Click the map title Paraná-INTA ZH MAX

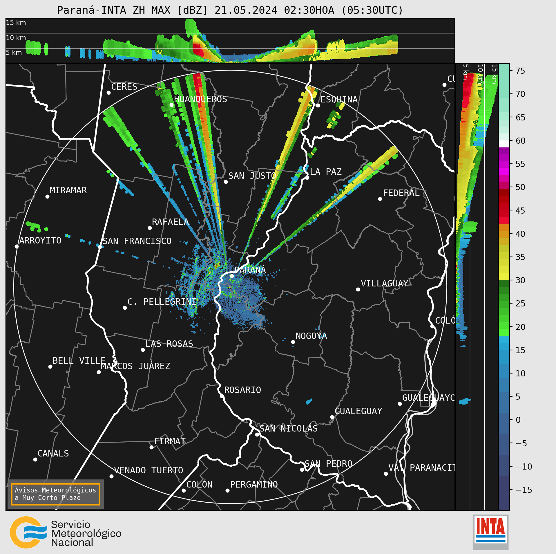[114, 10]
